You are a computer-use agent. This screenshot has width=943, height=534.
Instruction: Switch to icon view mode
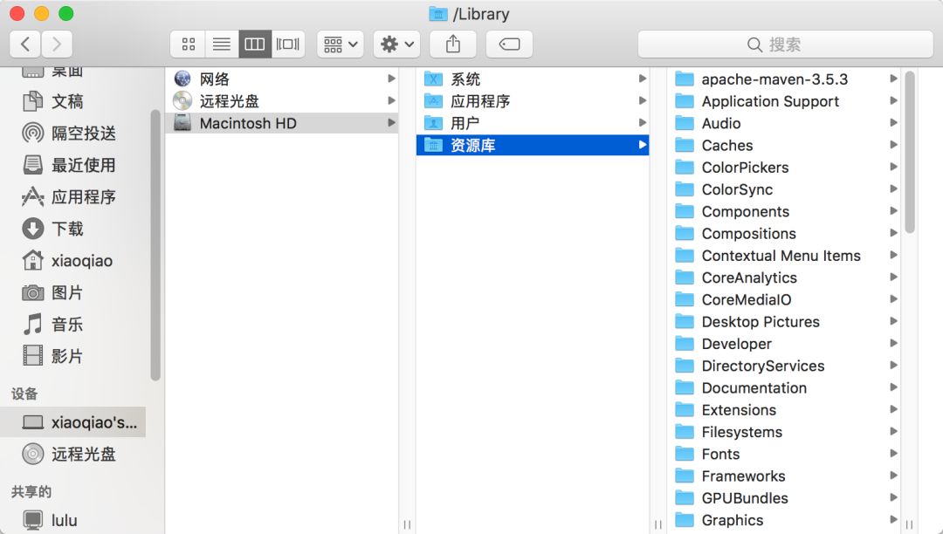click(188, 44)
